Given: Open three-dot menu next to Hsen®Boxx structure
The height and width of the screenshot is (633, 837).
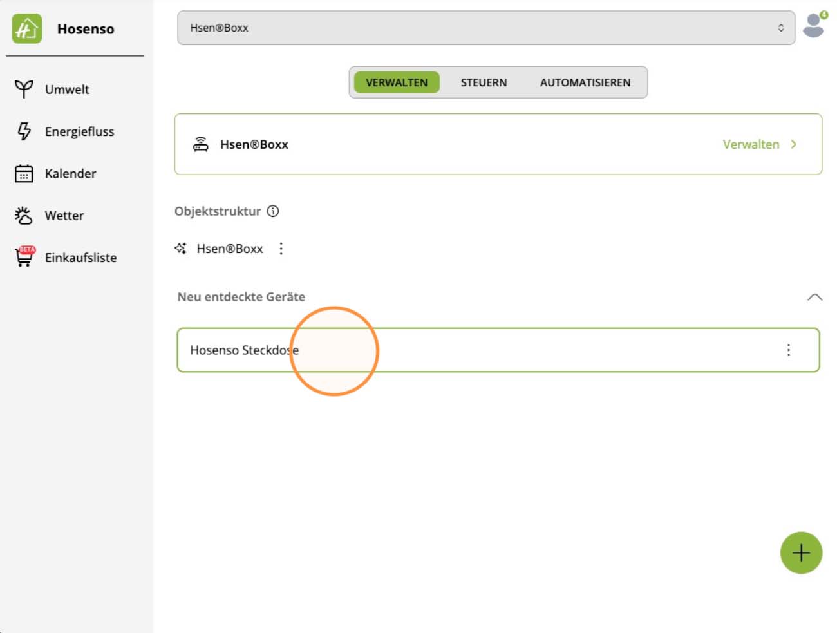Looking at the screenshot, I should click(x=281, y=249).
